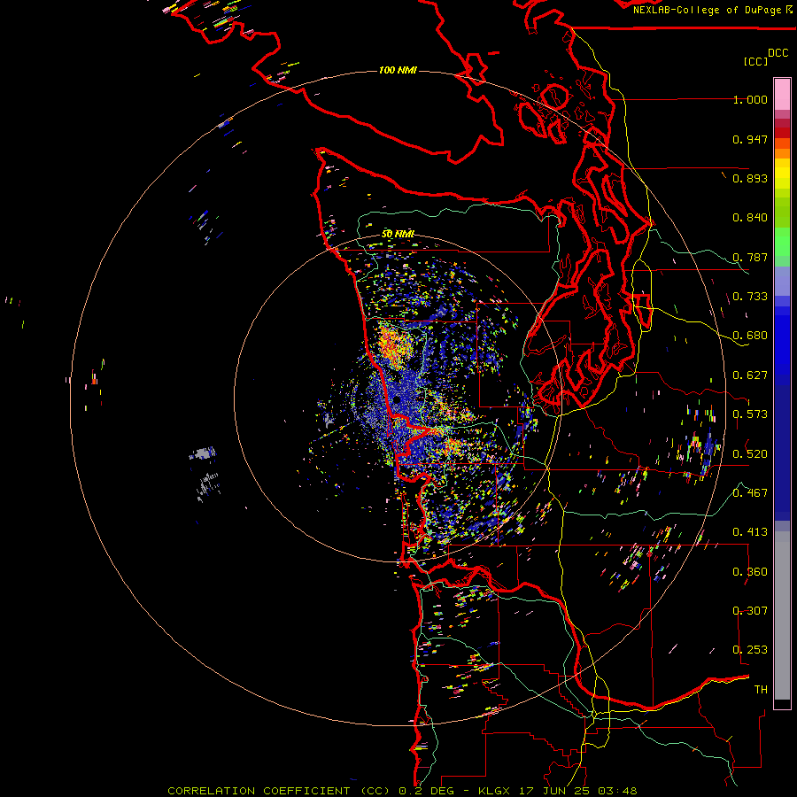Click the NEXLAB-College of DuPage label

(712, 10)
